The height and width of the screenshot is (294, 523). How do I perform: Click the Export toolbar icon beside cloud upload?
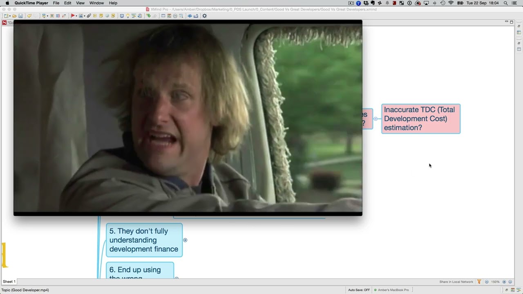coord(196,16)
